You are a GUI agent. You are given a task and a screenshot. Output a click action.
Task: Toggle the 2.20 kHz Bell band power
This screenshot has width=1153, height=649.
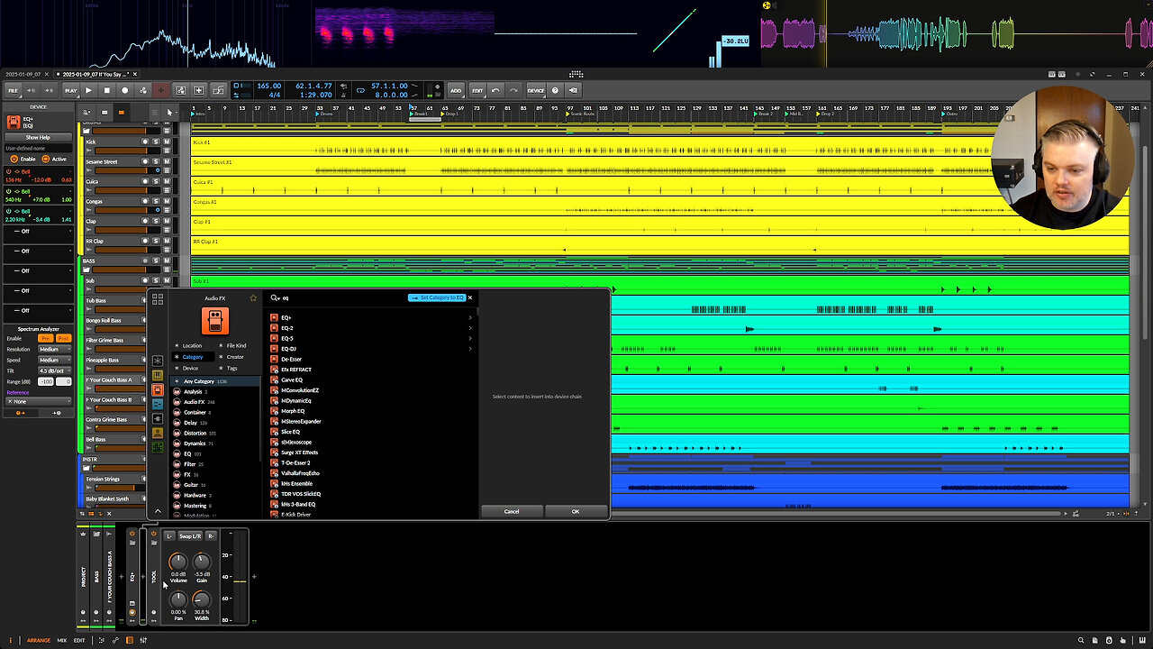tap(9, 211)
